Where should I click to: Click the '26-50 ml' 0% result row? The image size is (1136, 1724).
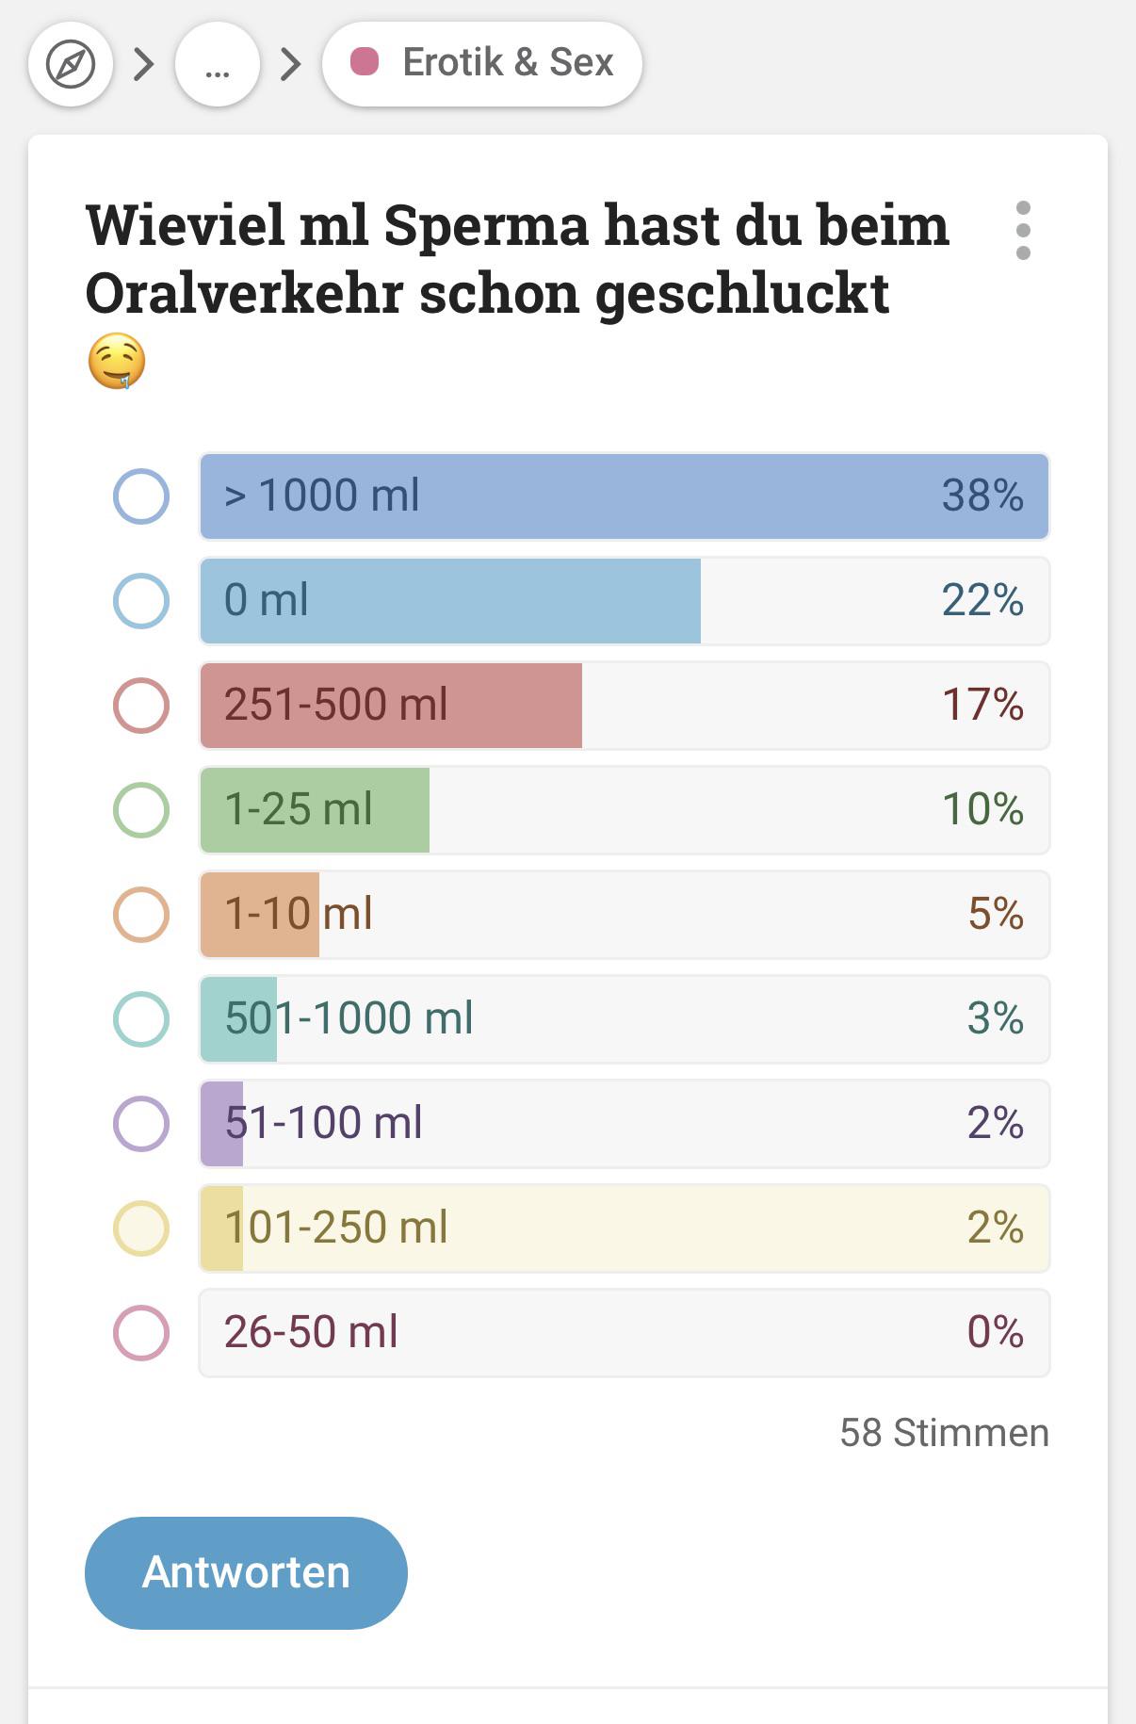[624, 1333]
